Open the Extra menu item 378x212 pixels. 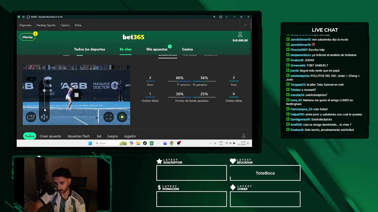click(x=78, y=25)
